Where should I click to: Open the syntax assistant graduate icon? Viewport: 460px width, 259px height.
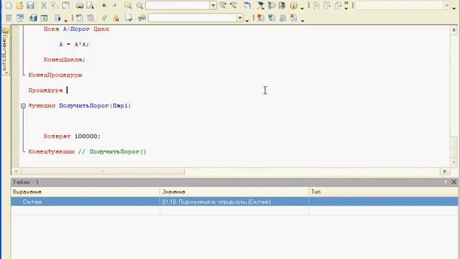click(x=260, y=5)
